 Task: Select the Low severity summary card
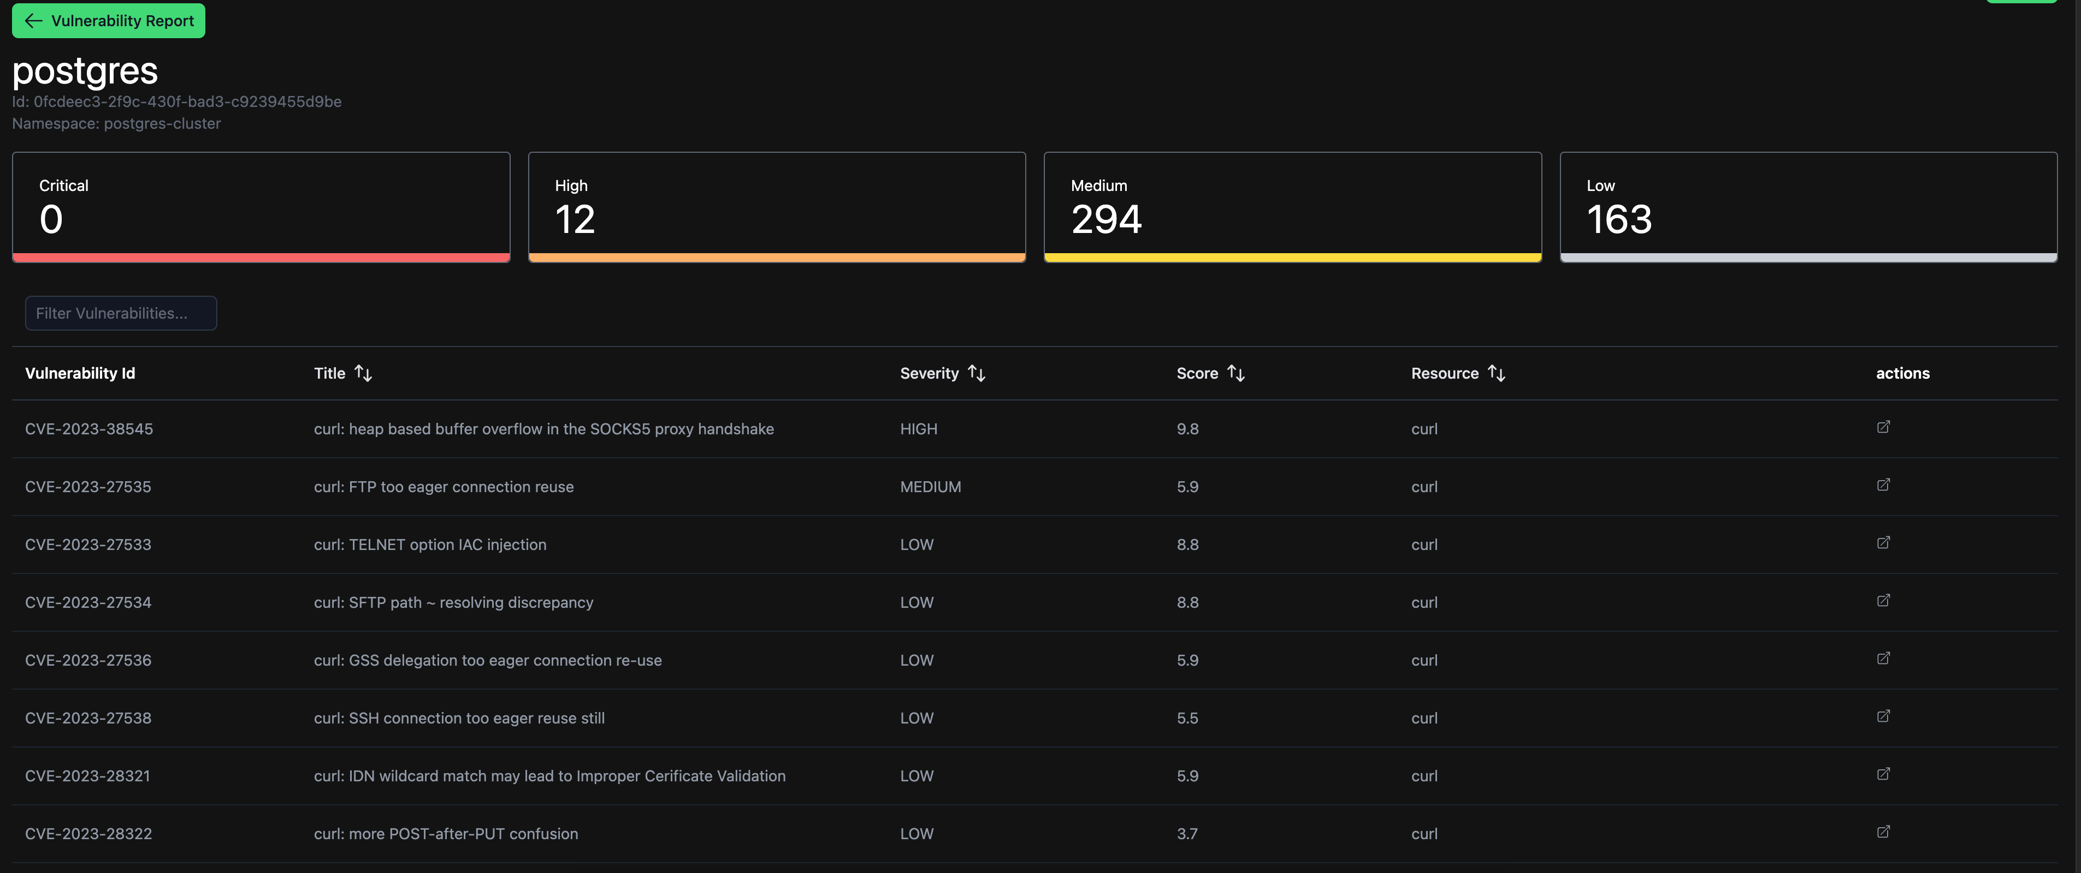[1808, 207]
